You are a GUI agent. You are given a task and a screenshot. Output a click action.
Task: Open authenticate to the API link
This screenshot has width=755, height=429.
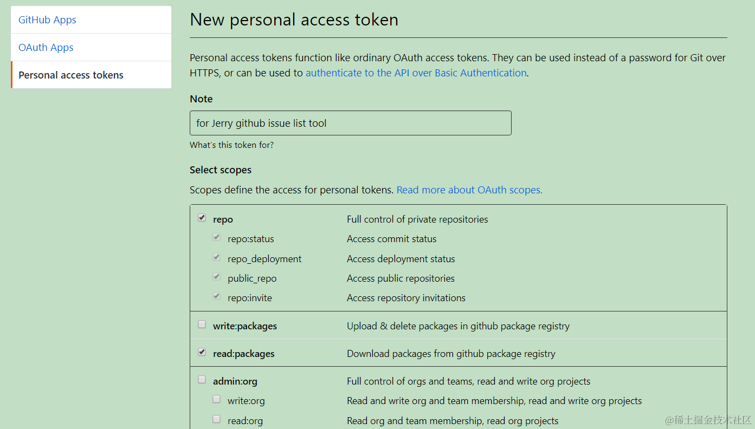pos(416,73)
